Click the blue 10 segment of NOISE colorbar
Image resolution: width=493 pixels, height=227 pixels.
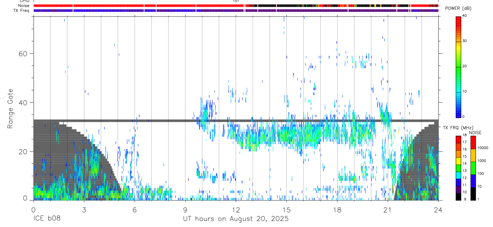point(473,181)
